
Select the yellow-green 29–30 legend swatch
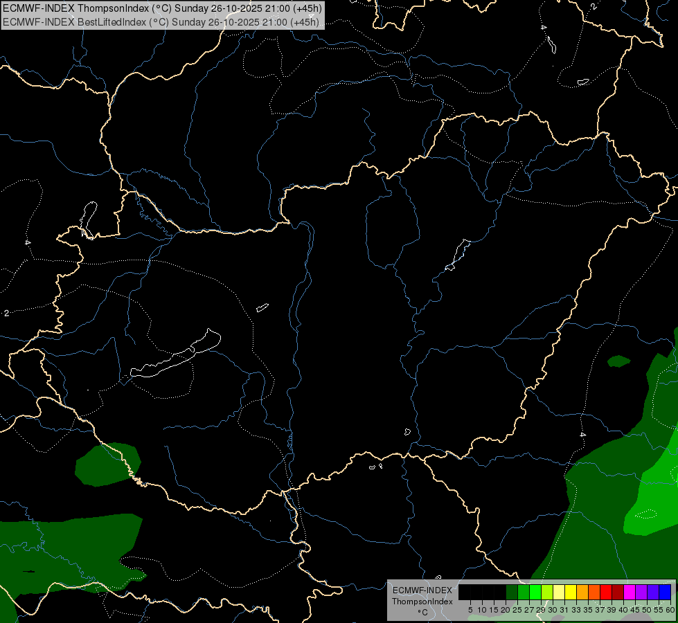coord(547,592)
